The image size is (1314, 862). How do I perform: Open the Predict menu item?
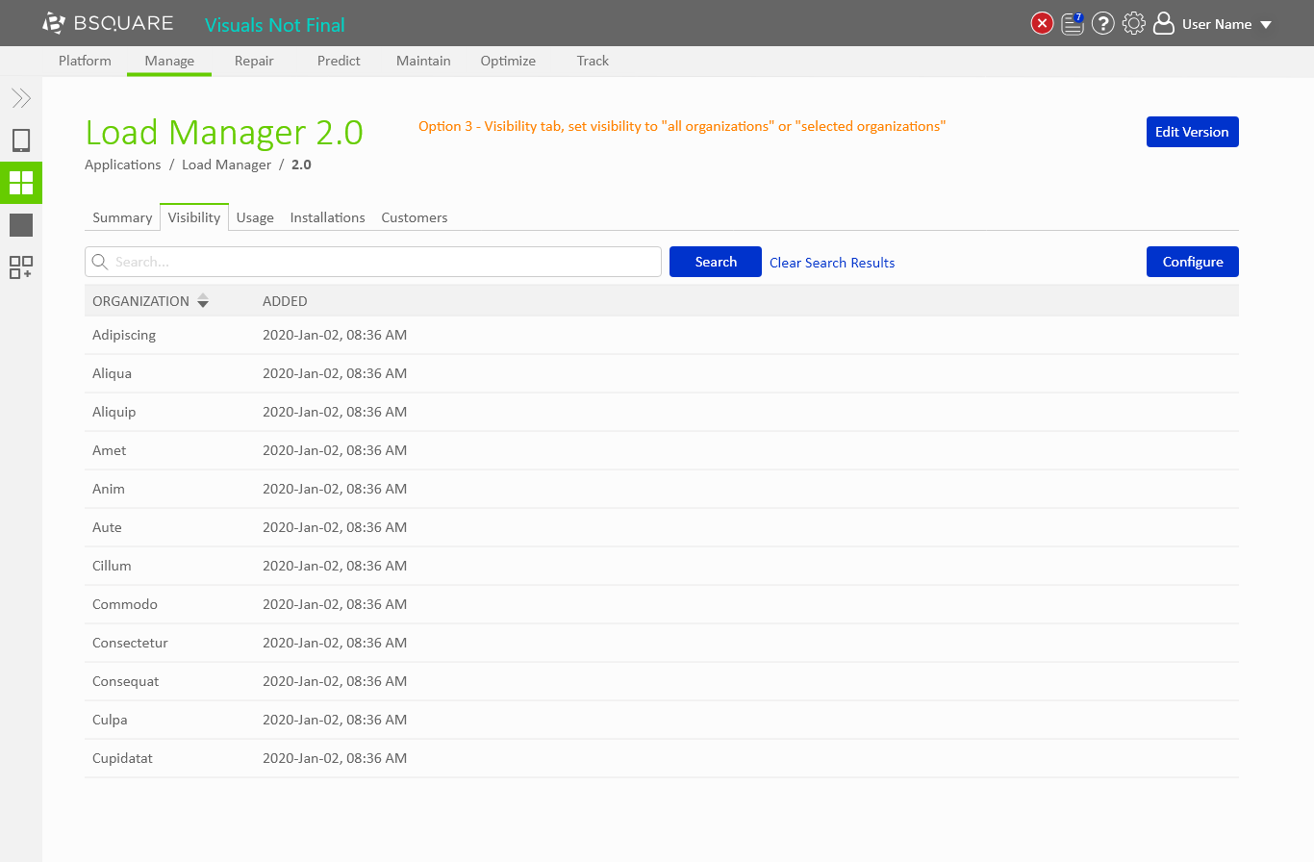point(339,61)
